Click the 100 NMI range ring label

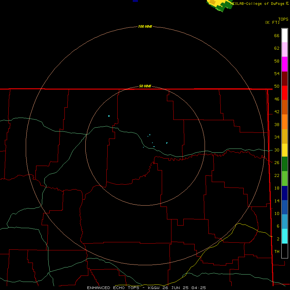click(x=145, y=26)
